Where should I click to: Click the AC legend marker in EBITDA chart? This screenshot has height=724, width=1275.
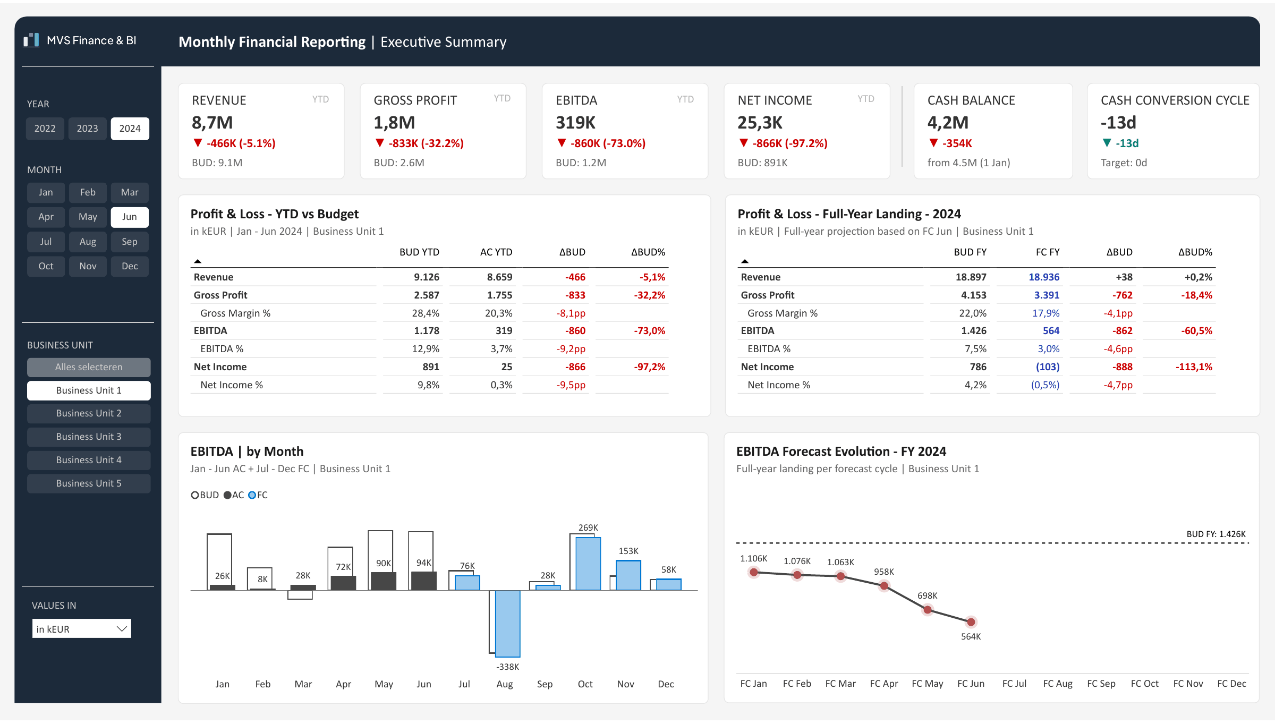[227, 495]
